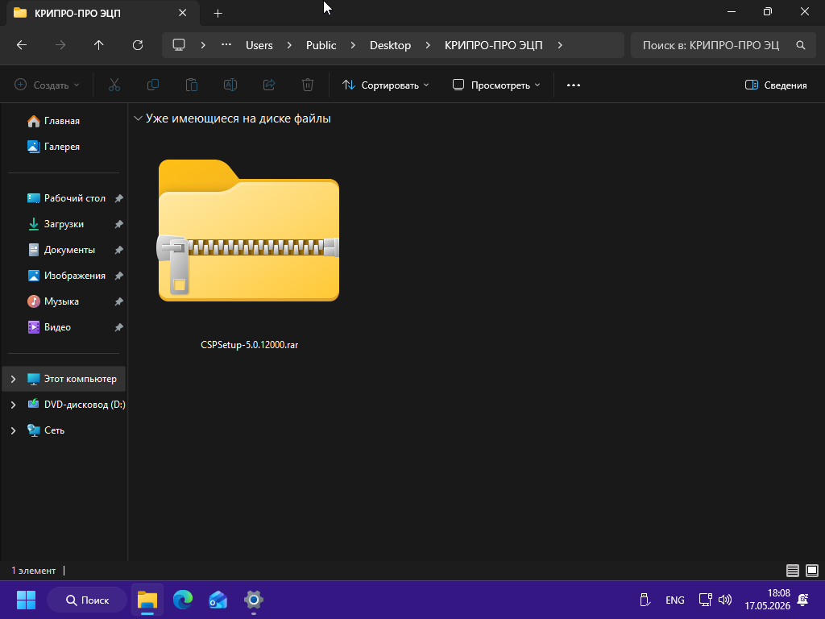The width and height of the screenshot is (825, 619).
Task: Expand DVD-дисковод (D:) tree node
Action: click(13, 405)
